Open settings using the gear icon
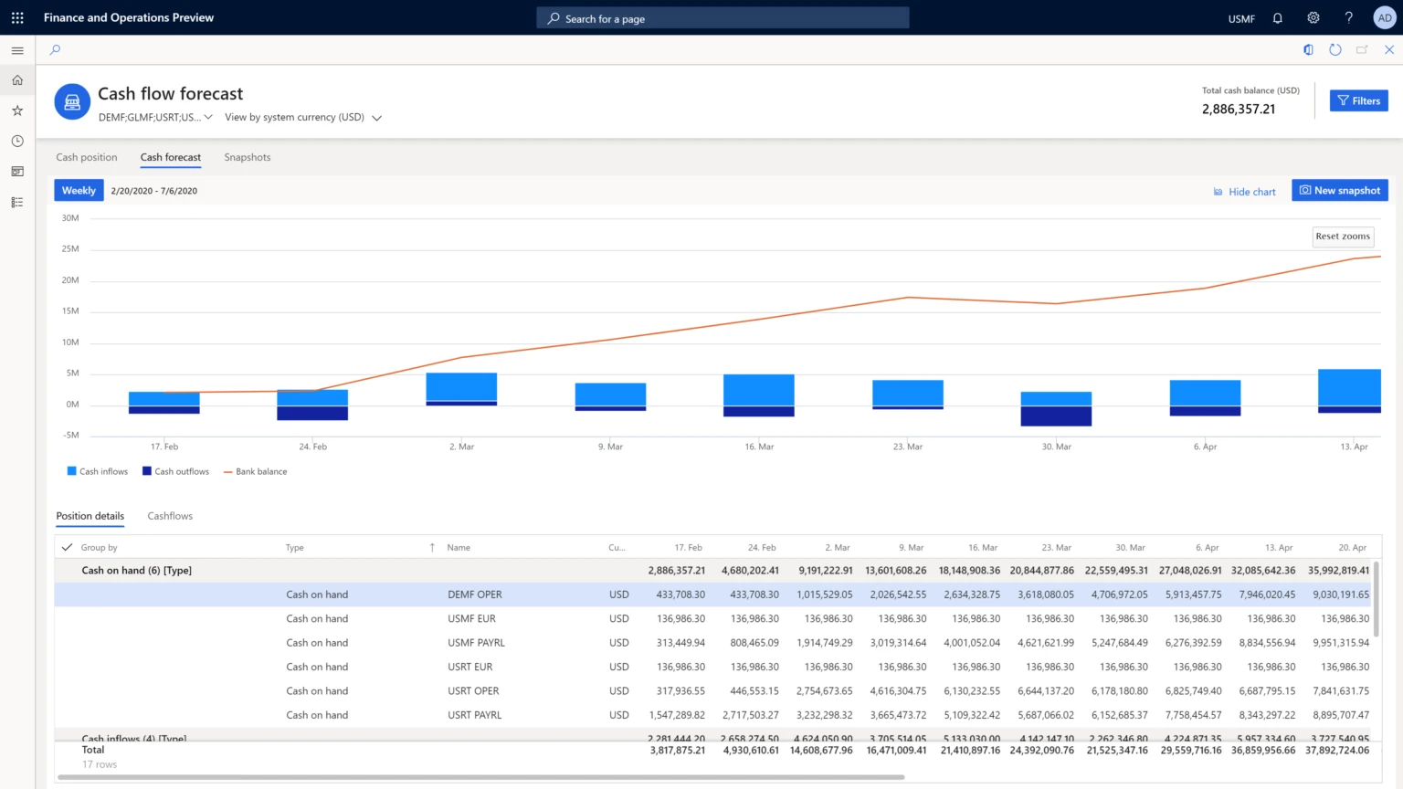Screen dimensions: 1403x789 1313,17
